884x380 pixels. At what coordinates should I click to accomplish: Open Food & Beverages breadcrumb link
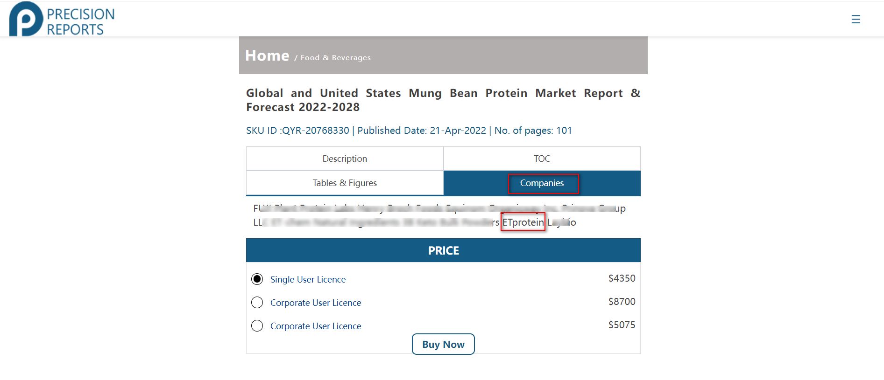point(335,57)
